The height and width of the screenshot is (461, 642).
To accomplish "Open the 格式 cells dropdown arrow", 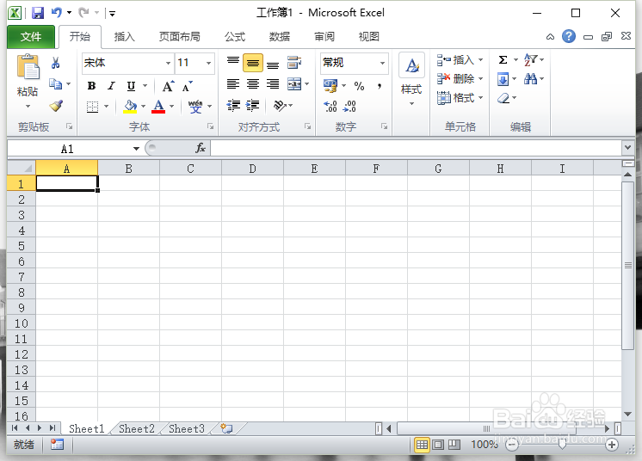I will pos(481,98).
